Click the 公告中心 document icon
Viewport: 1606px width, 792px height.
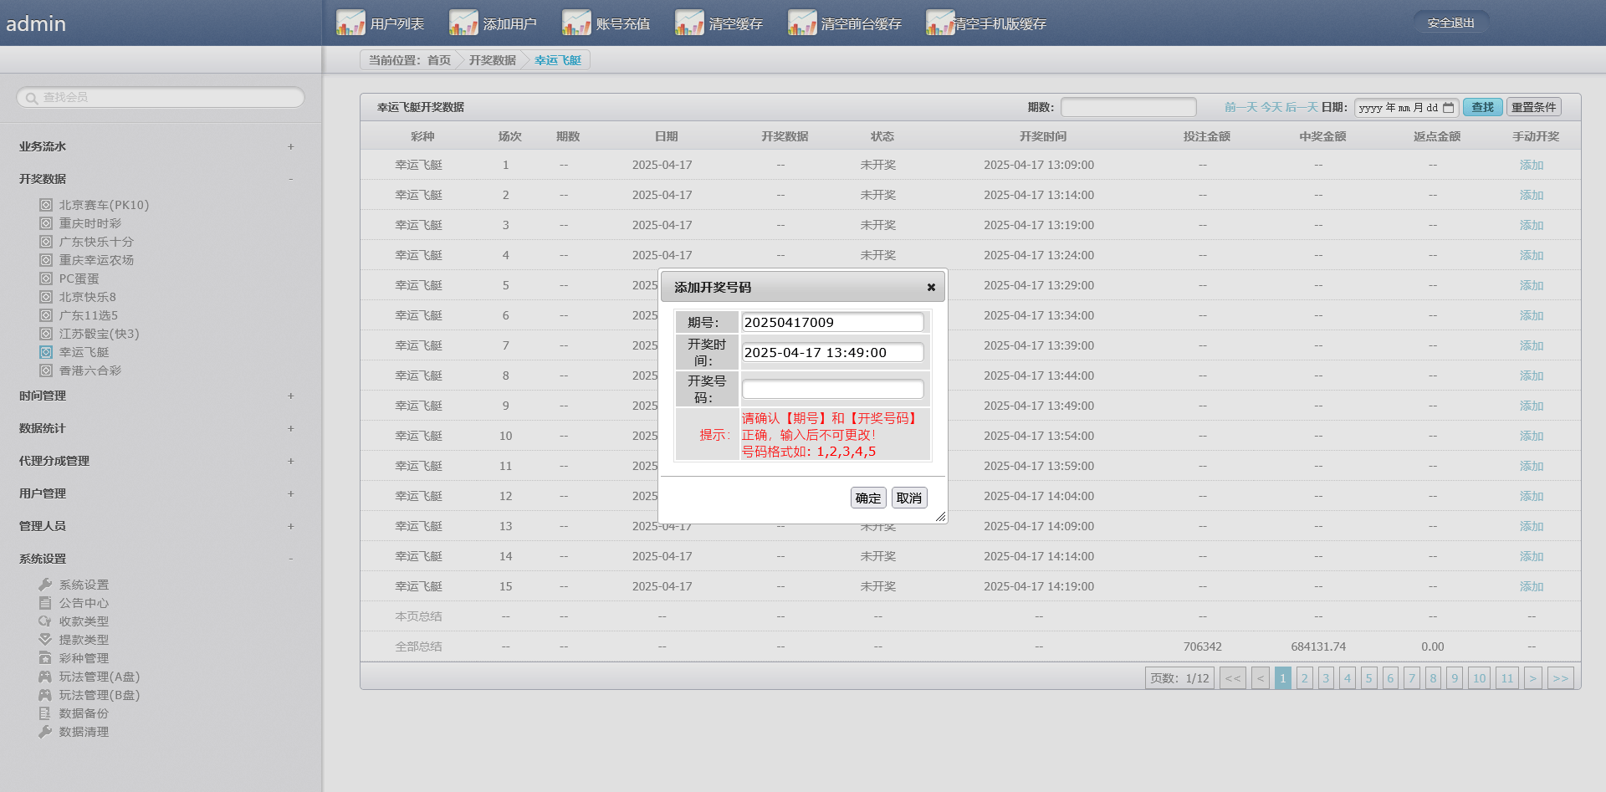coord(45,603)
